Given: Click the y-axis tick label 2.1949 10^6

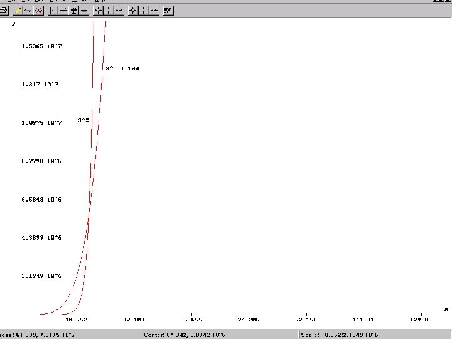Looking at the screenshot, I should pos(41,276).
